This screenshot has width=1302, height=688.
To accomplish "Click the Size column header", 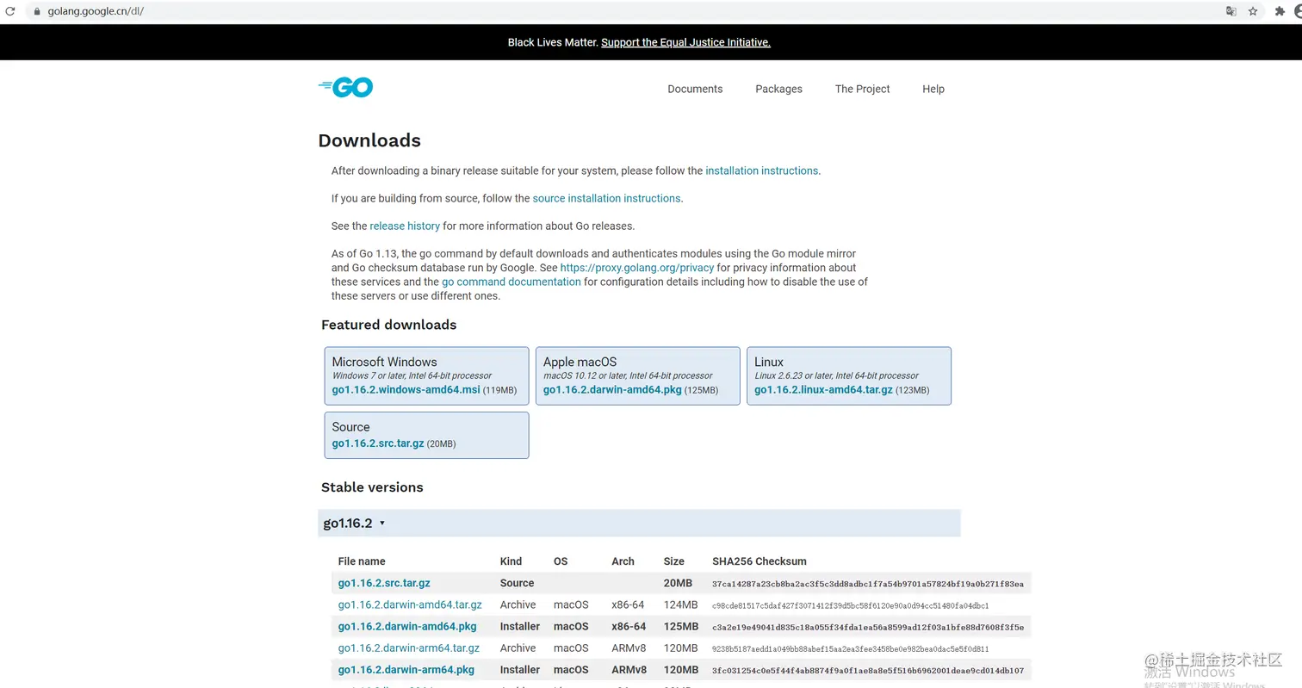I will [673, 561].
